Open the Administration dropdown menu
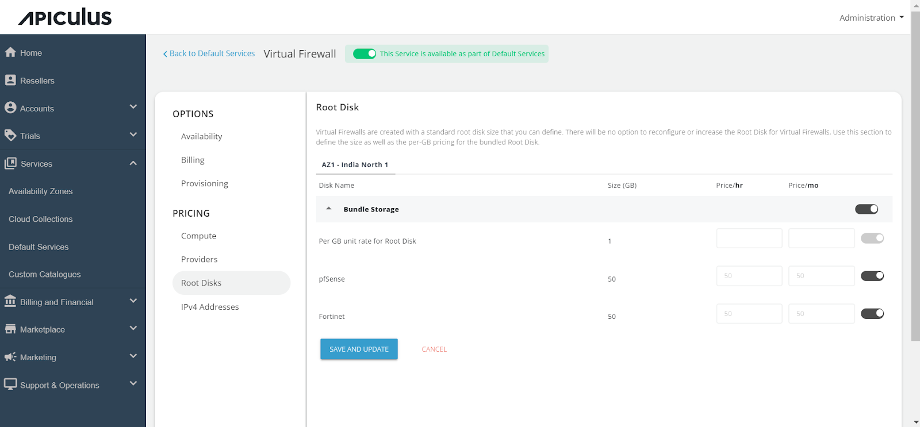The width and height of the screenshot is (920, 427). (871, 18)
